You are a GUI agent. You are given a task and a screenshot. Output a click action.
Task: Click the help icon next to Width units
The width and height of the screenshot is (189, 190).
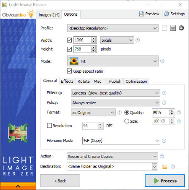pos(138,40)
